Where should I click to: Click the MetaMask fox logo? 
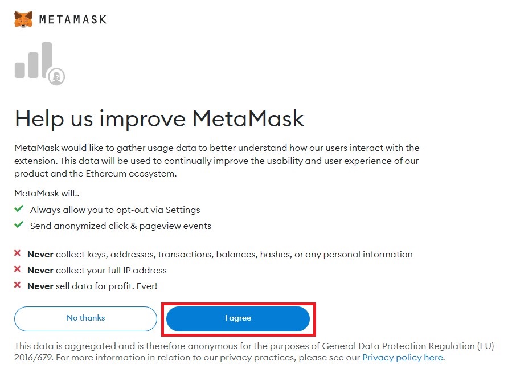click(x=23, y=19)
